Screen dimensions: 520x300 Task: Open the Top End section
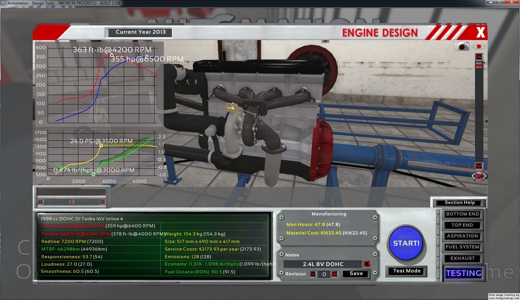point(462,225)
